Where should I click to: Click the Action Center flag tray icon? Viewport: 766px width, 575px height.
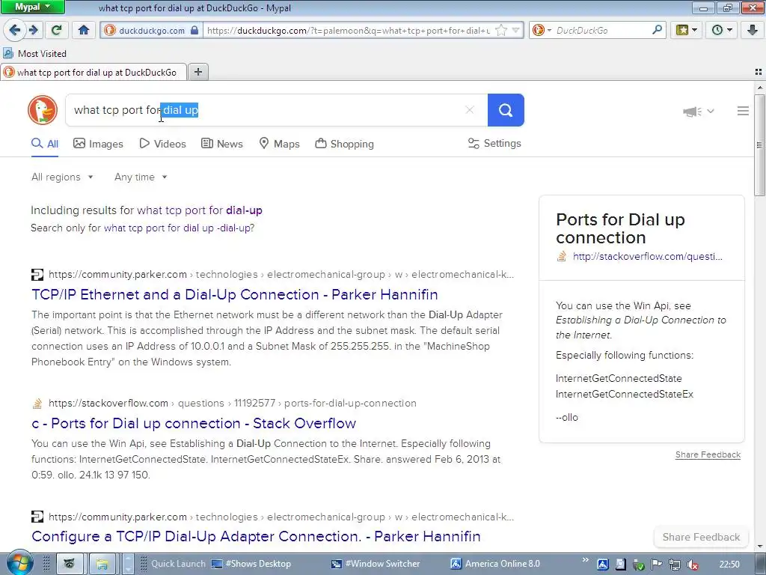coord(657,565)
